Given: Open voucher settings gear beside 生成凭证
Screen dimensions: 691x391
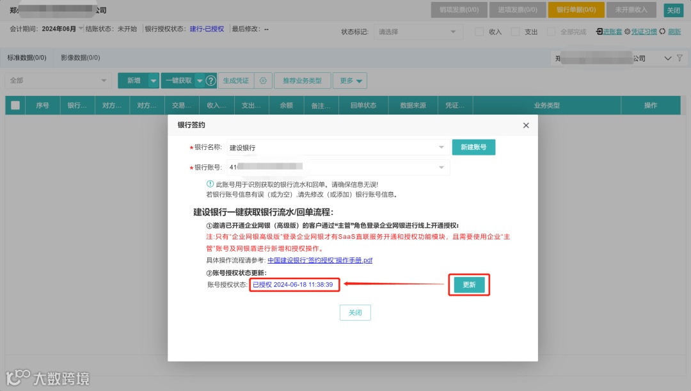Looking at the screenshot, I should click(263, 81).
